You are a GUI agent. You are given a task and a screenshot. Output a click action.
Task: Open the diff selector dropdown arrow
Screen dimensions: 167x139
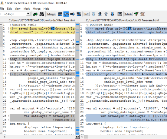coord(28,14)
